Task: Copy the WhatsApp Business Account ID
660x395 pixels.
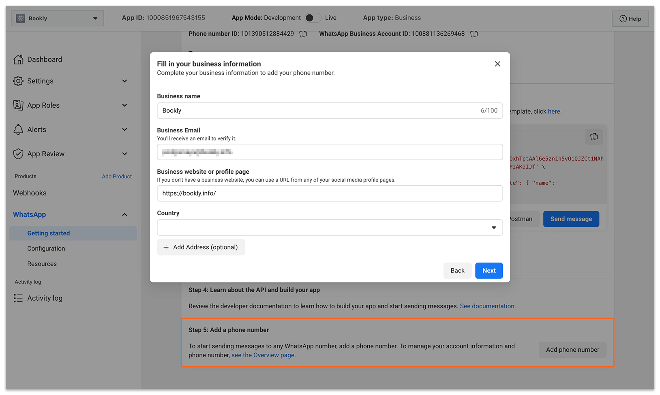Action: click(x=474, y=34)
